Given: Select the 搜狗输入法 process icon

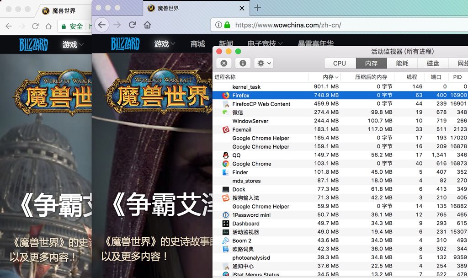Looking at the screenshot, I should 226,198.
